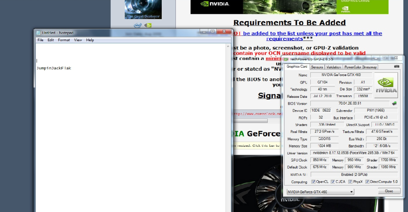
Task: Open the View menu in Notepad
Action: coord(78,40)
